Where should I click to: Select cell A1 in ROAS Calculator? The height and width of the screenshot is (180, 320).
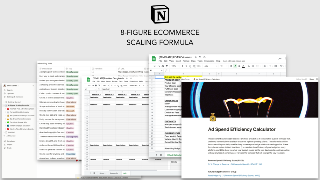(160, 77)
